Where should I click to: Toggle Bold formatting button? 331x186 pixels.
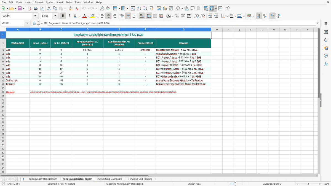63,16
